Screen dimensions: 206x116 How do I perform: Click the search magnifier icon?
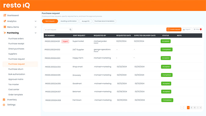click(70, 30)
